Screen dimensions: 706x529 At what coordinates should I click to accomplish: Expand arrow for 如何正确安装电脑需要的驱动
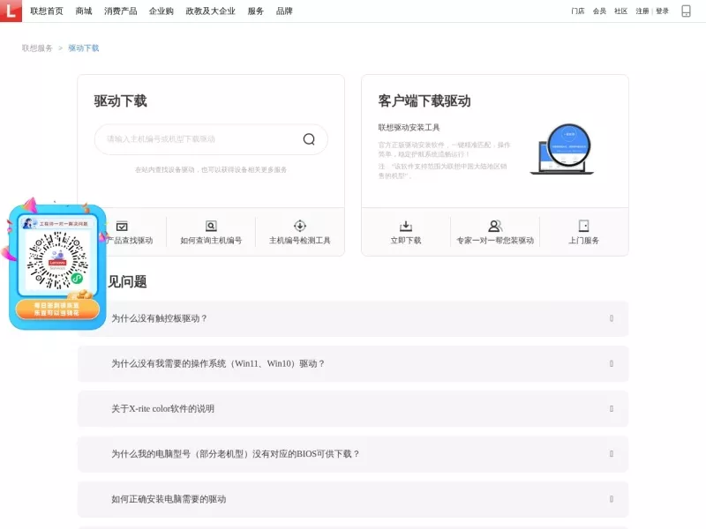(x=612, y=499)
